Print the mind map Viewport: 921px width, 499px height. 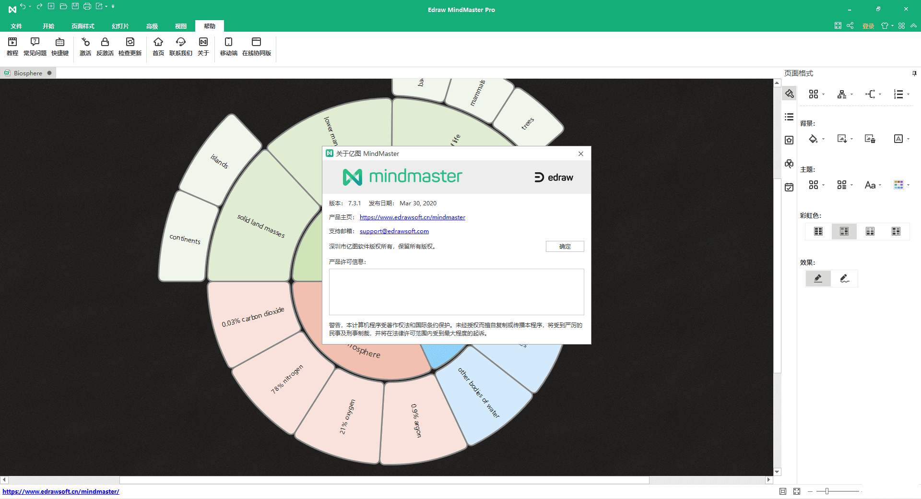click(87, 7)
